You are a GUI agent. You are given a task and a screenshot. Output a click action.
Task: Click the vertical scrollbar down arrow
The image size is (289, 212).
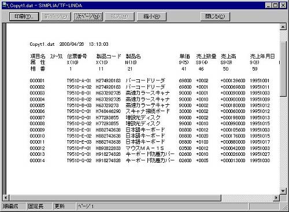coord(283,191)
